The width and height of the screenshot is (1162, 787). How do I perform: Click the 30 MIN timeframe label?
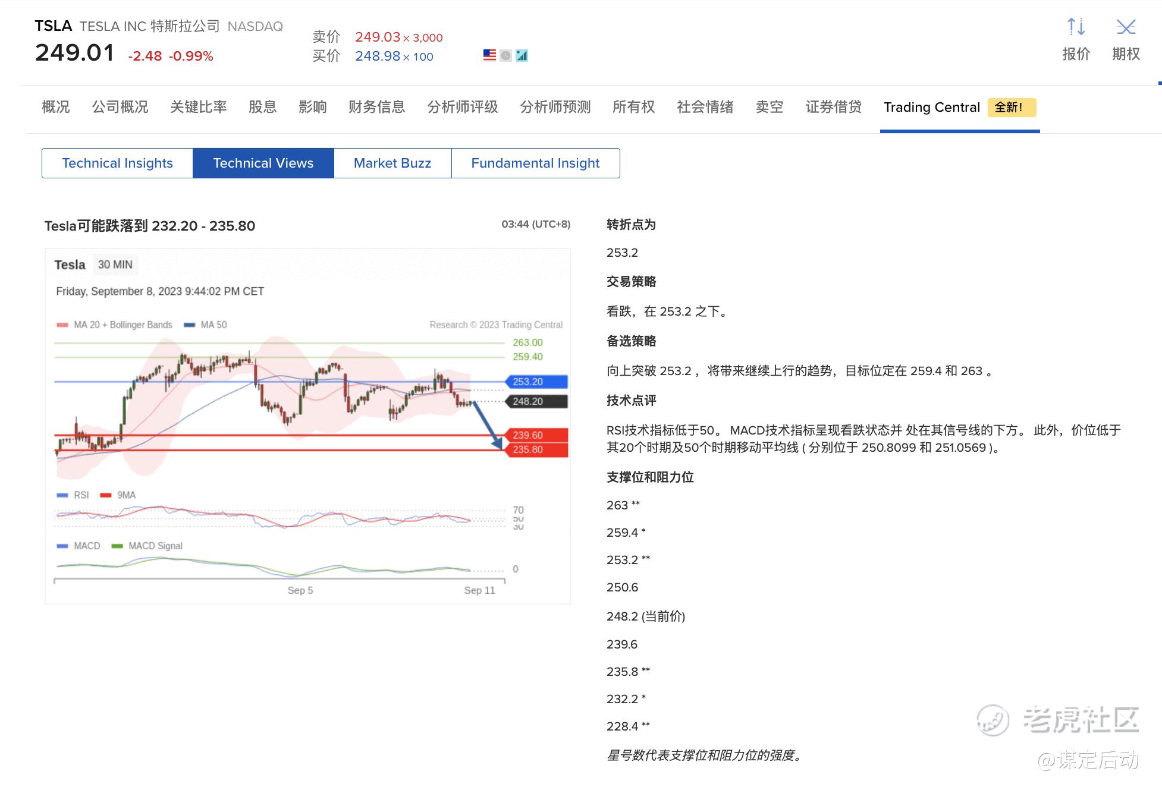pyautogui.click(x=115, y=265)
